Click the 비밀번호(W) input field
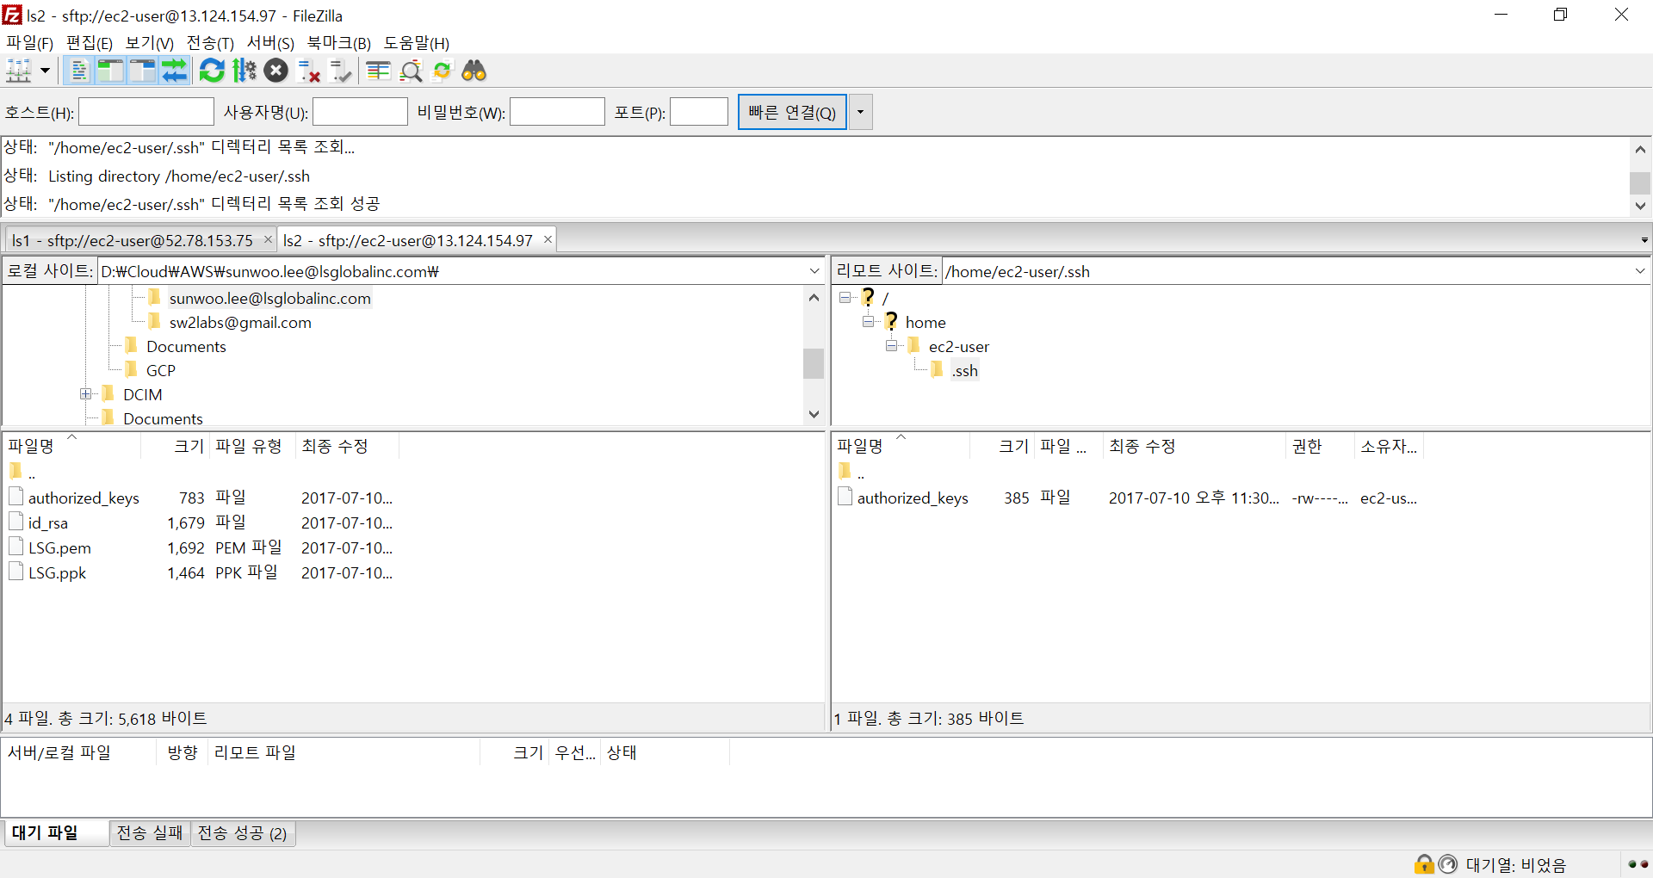The height and width of the screenshot is (878, 1653). [x=557, y=112]
